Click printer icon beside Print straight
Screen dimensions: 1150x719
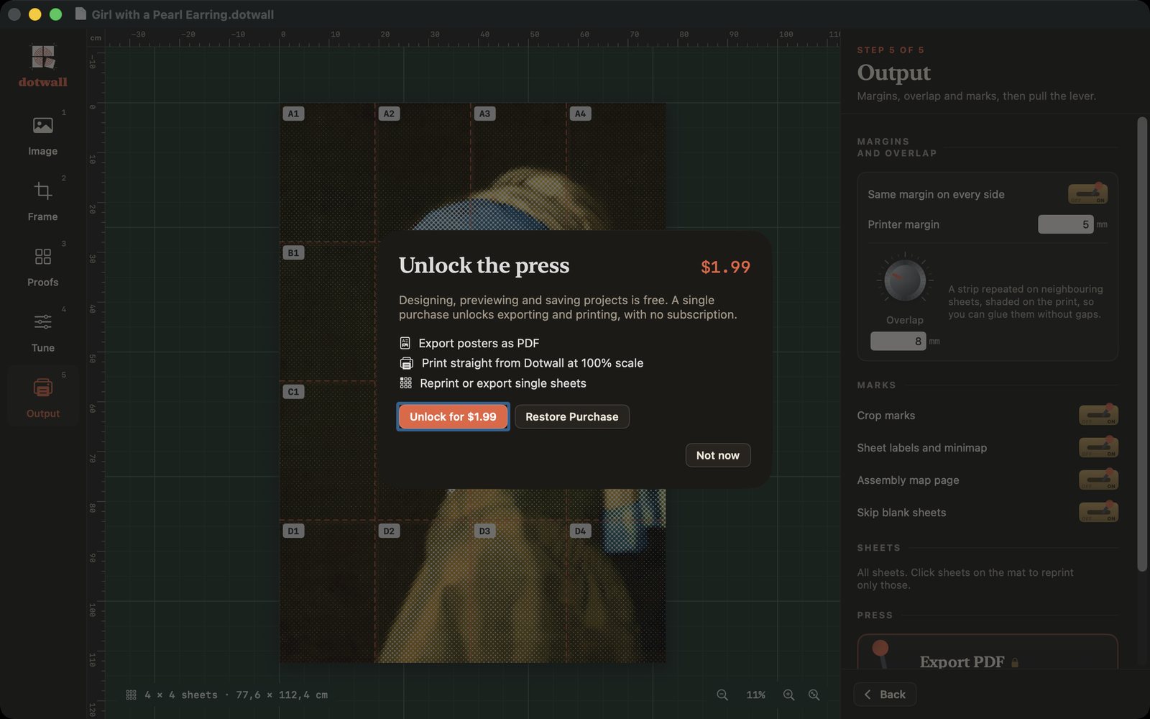(x=407, y=363)
